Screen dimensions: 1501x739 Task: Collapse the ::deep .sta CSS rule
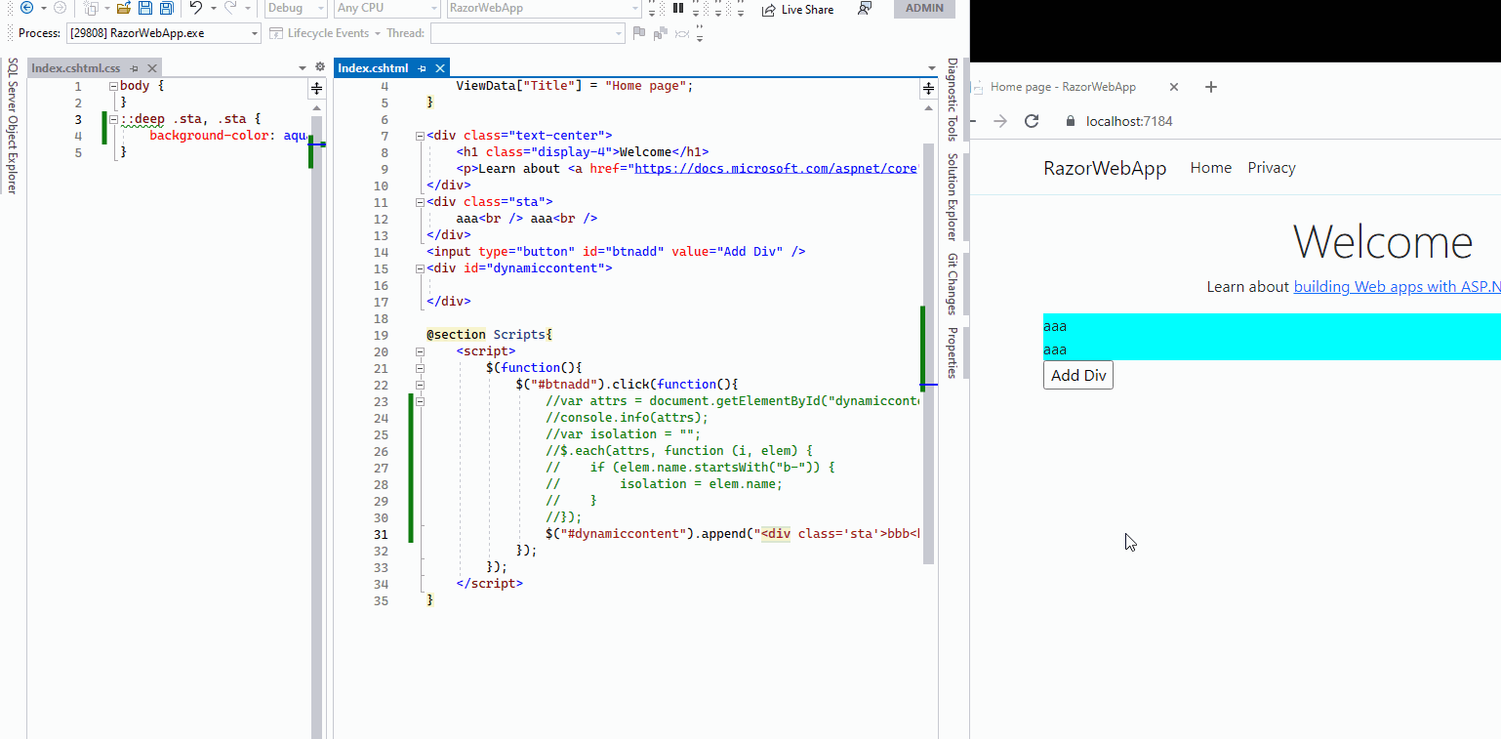[113, 119]
